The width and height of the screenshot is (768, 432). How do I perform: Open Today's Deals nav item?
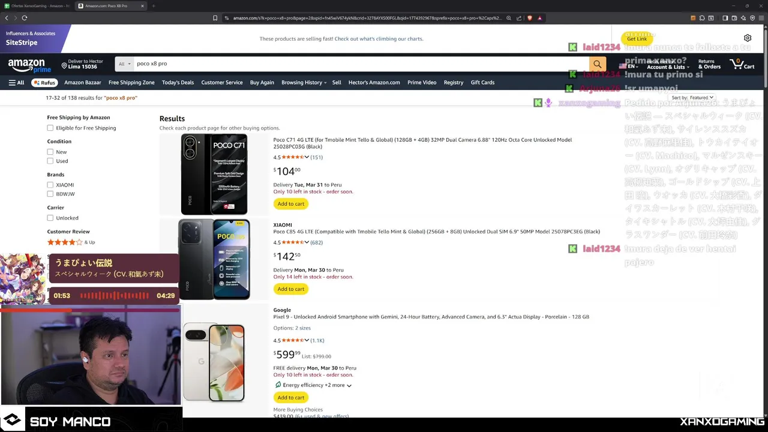pos(178,83)
